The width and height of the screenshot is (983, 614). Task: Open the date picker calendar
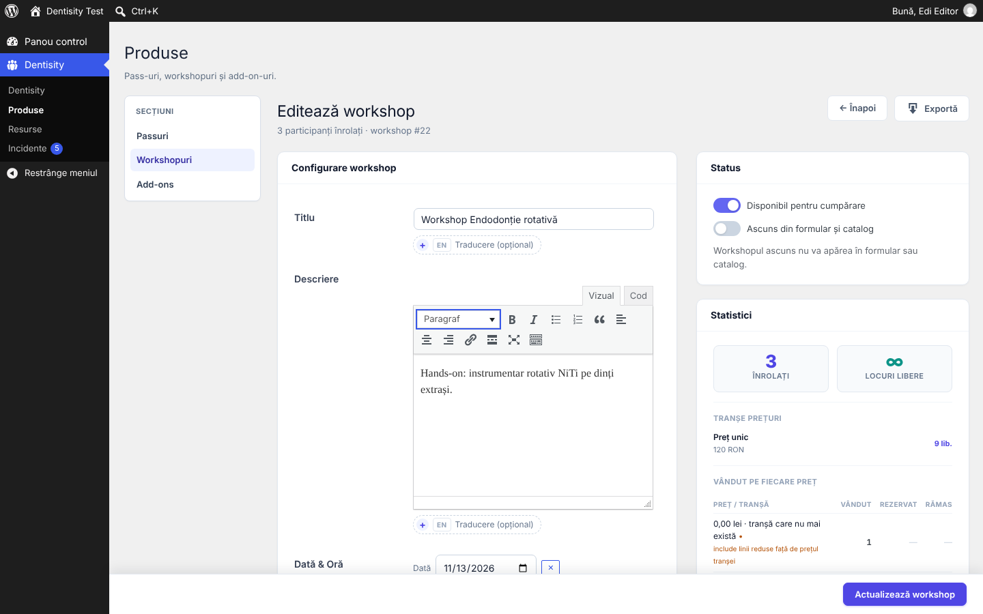coord(523,568)
